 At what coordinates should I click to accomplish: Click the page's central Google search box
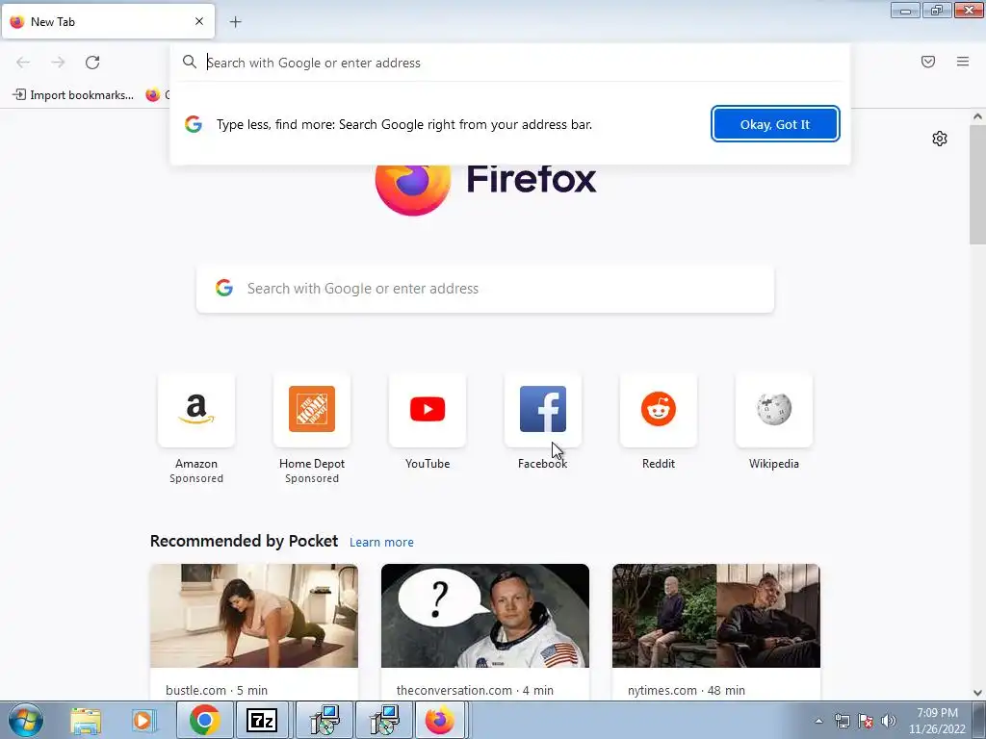click(x=485, y=289)
